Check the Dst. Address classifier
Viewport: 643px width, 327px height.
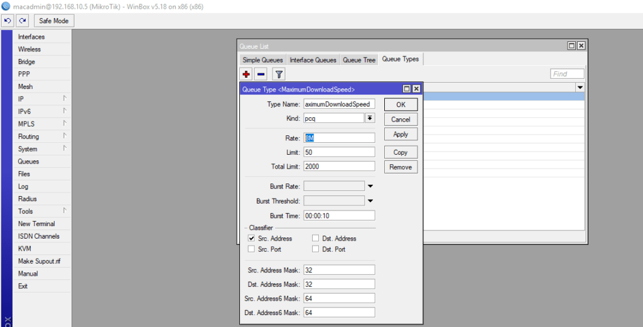[315, 238]
